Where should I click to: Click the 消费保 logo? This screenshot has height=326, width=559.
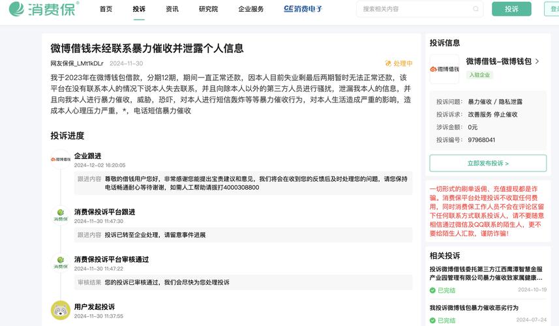pos(44,9)
